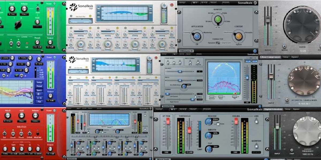Toggle the Link switch in MaxLimit
The image size is (321, 160).
click(256, 122)
